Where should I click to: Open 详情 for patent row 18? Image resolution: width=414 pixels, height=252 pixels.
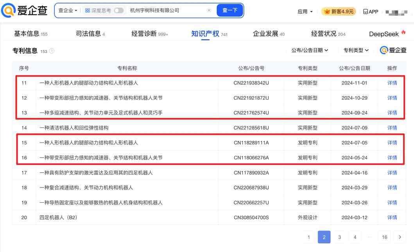pyautogui.click(x=392, y=188)
